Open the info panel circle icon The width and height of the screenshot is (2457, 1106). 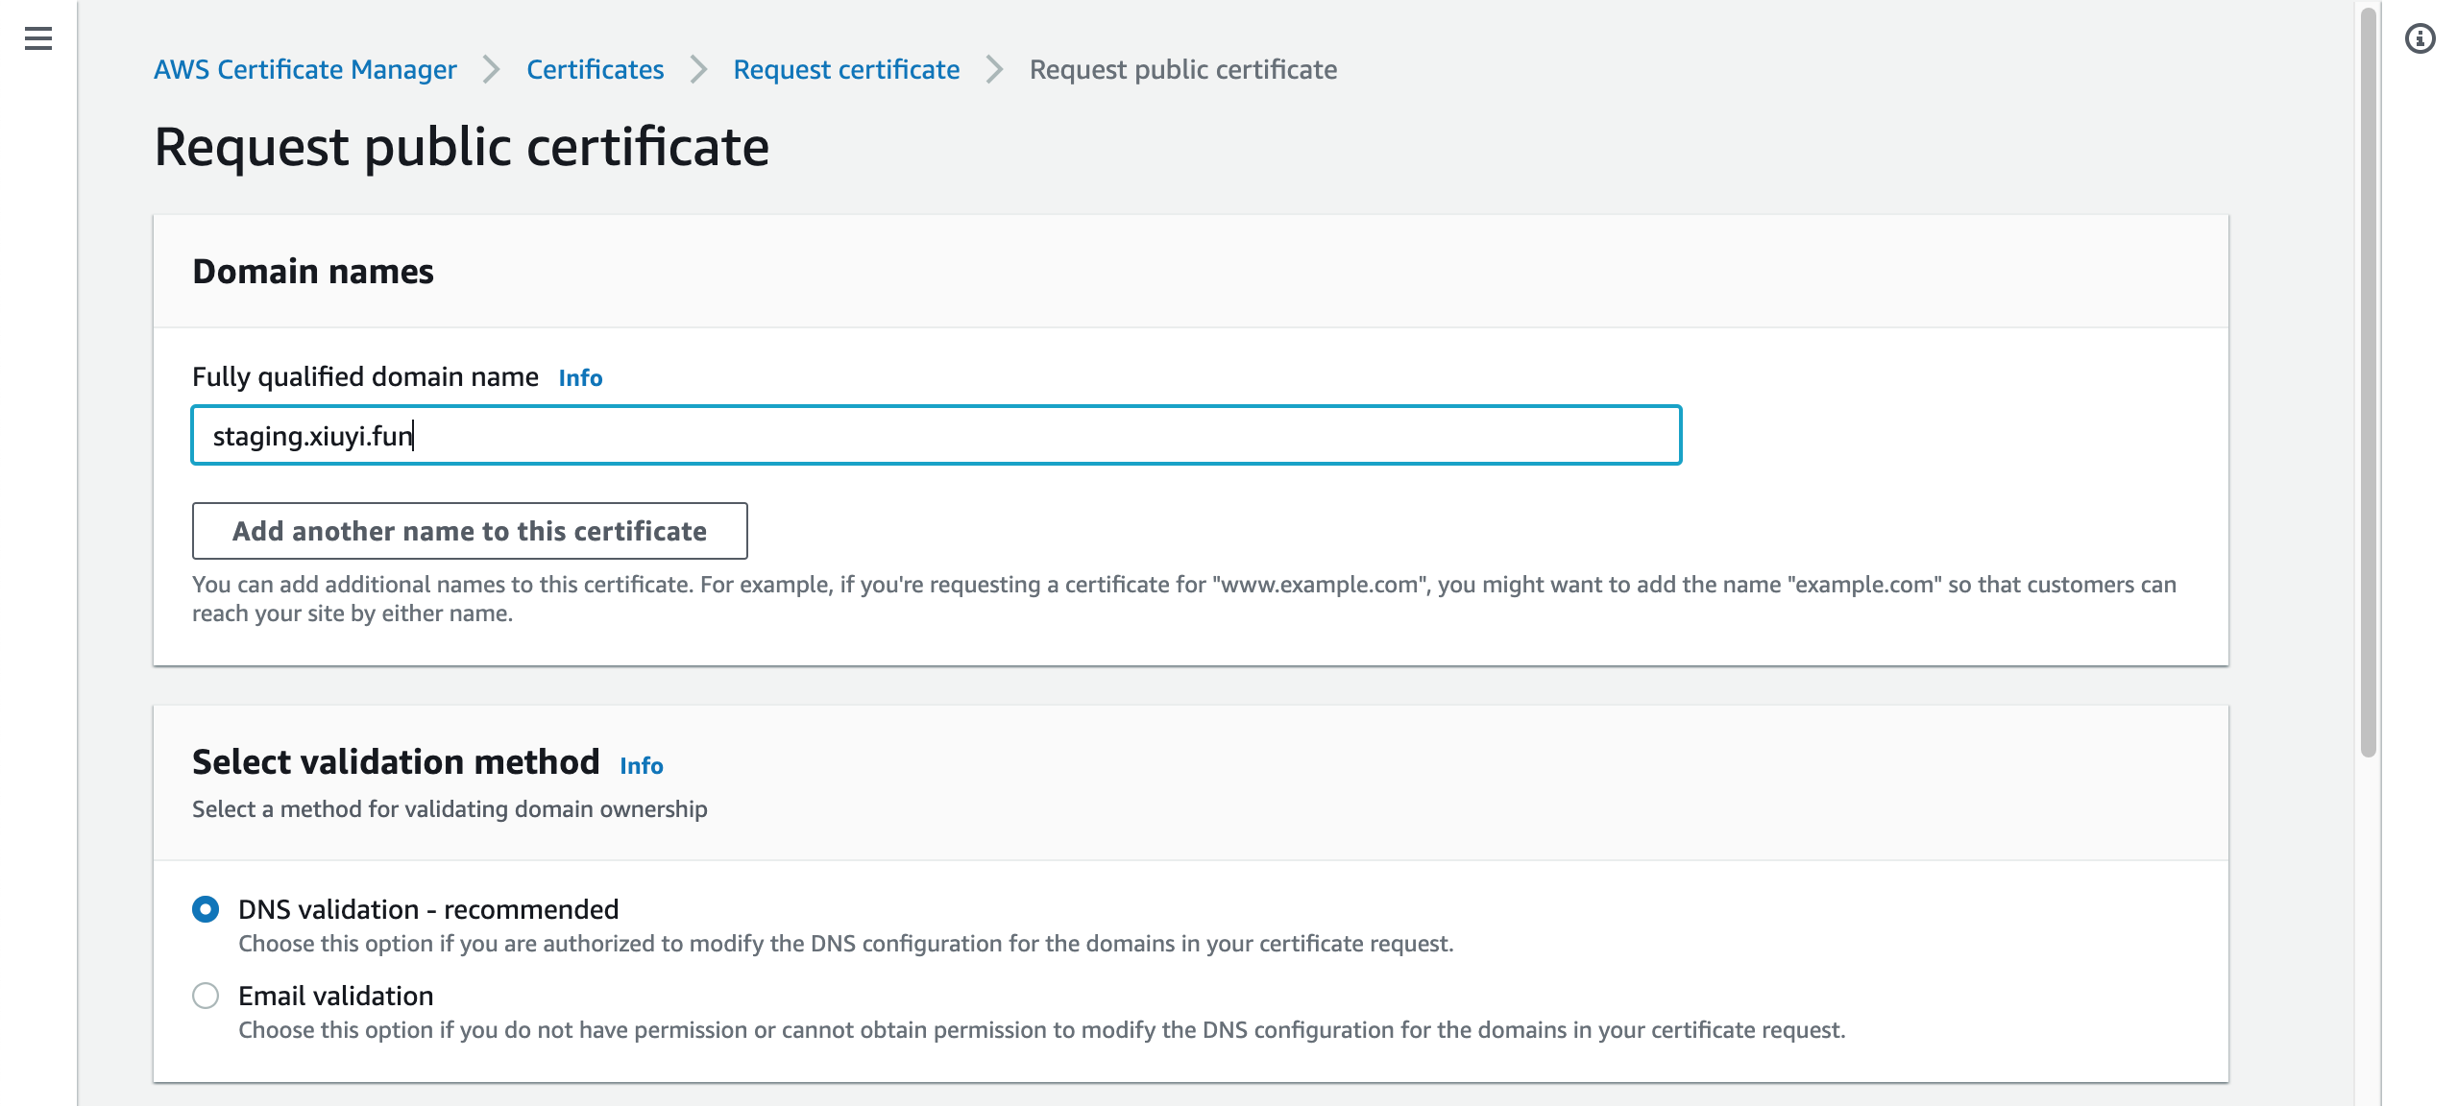[2420, 38]
